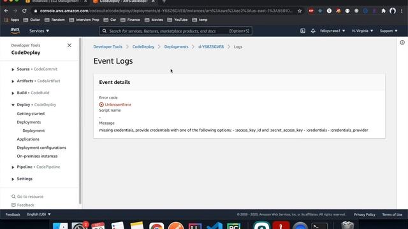
Task: Open the Support dropdown menu
Action: (388, 31)
